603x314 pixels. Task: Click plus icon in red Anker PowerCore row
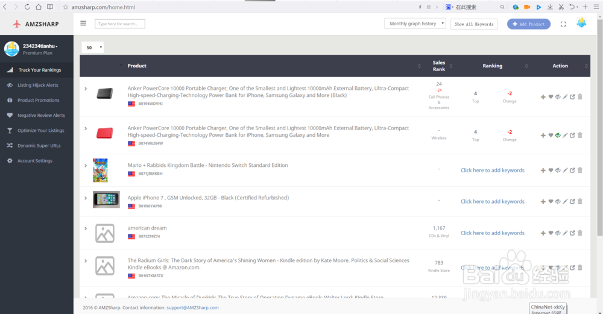543,135
